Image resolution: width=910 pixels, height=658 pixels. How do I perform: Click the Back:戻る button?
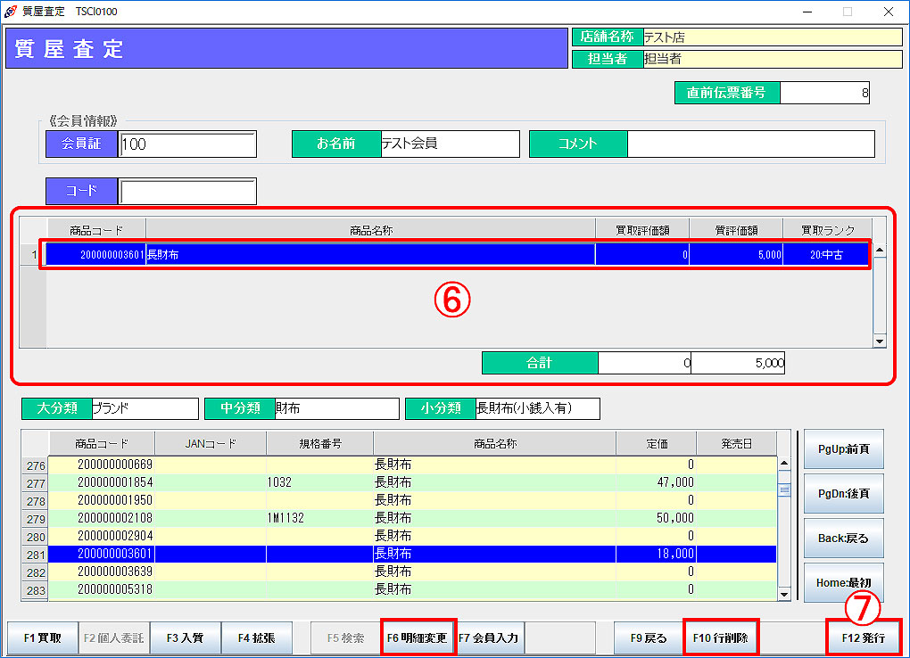[843, 539]
